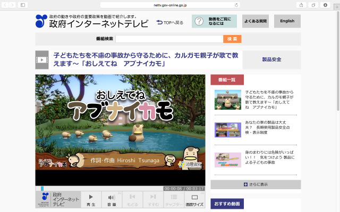
Task: Click the もどる previous chapter button
Action: pos(132,200)
